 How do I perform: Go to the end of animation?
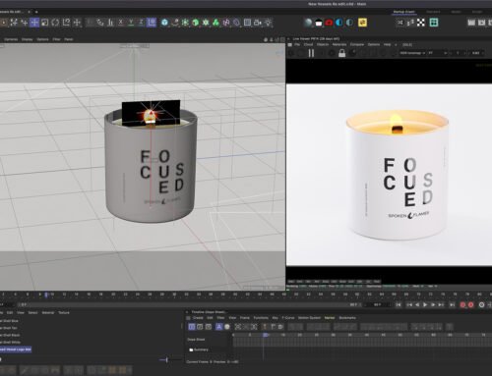click(452, 304)
